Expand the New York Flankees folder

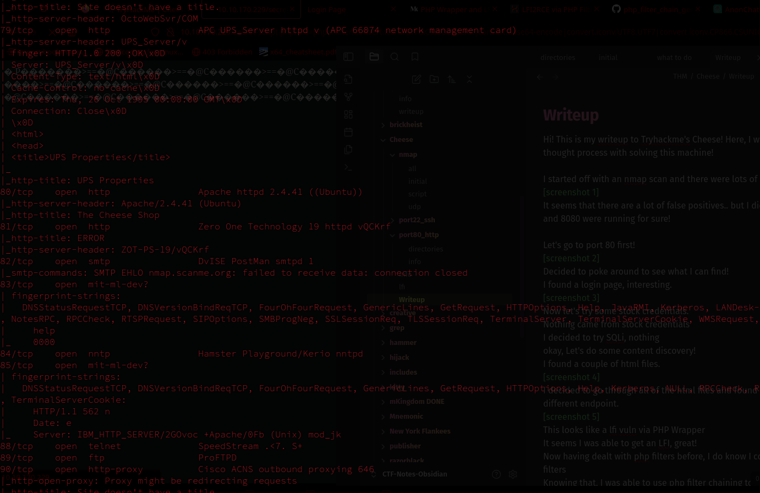[384, 431]
